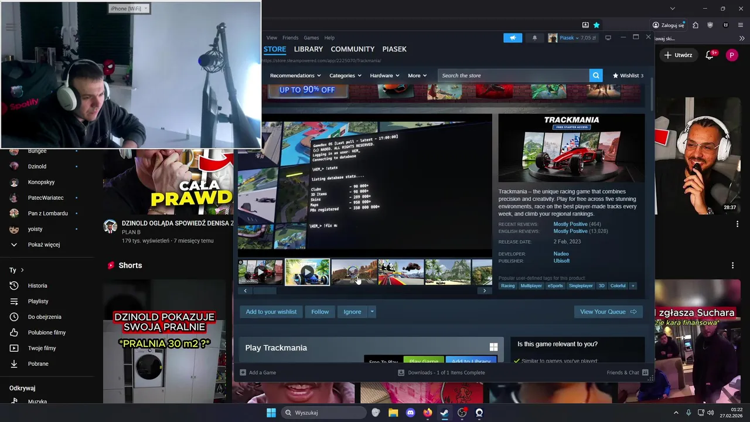
Task: Select the second video thumbnail with palm trees
Action: (x=307, y=273)
